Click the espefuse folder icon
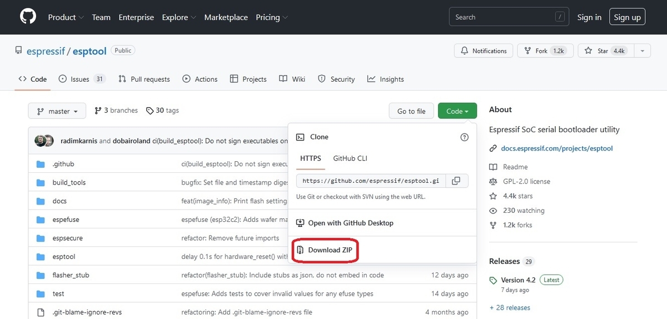 point(41,220)
